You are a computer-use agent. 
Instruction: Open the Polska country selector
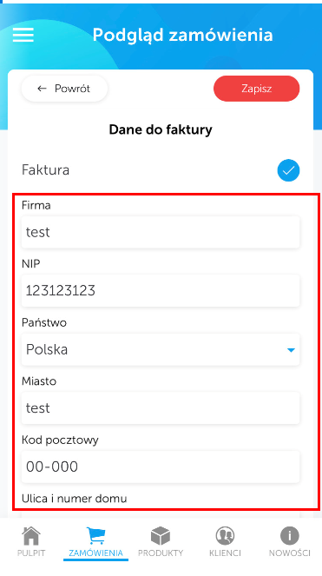pos(161,349)
